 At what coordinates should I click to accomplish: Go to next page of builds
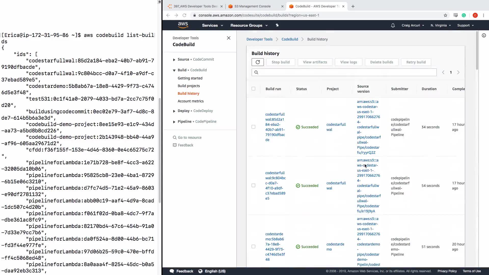coord(458,72)
